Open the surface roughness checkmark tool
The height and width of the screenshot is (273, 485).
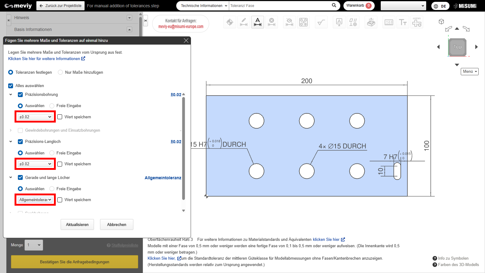tap(321, 22)
